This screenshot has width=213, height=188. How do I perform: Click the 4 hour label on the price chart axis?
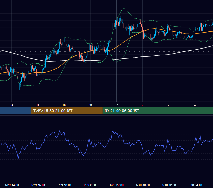195,105
